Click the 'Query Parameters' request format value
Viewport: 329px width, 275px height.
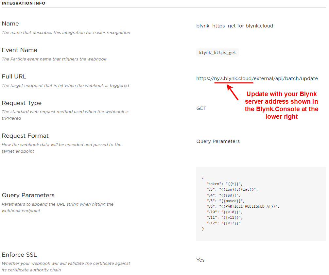pyautogui.click(x=218, y=141)
